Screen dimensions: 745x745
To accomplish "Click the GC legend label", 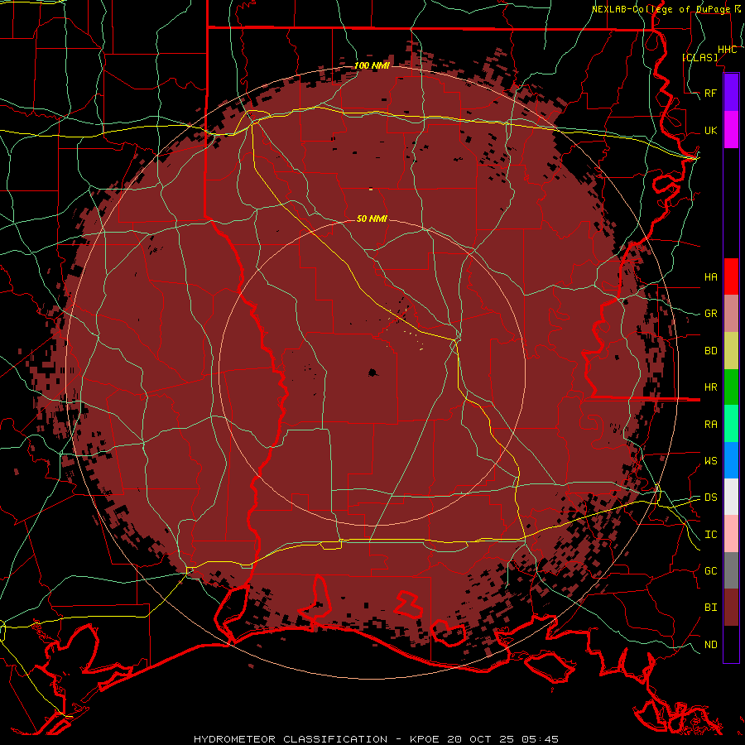I will 710,571.
